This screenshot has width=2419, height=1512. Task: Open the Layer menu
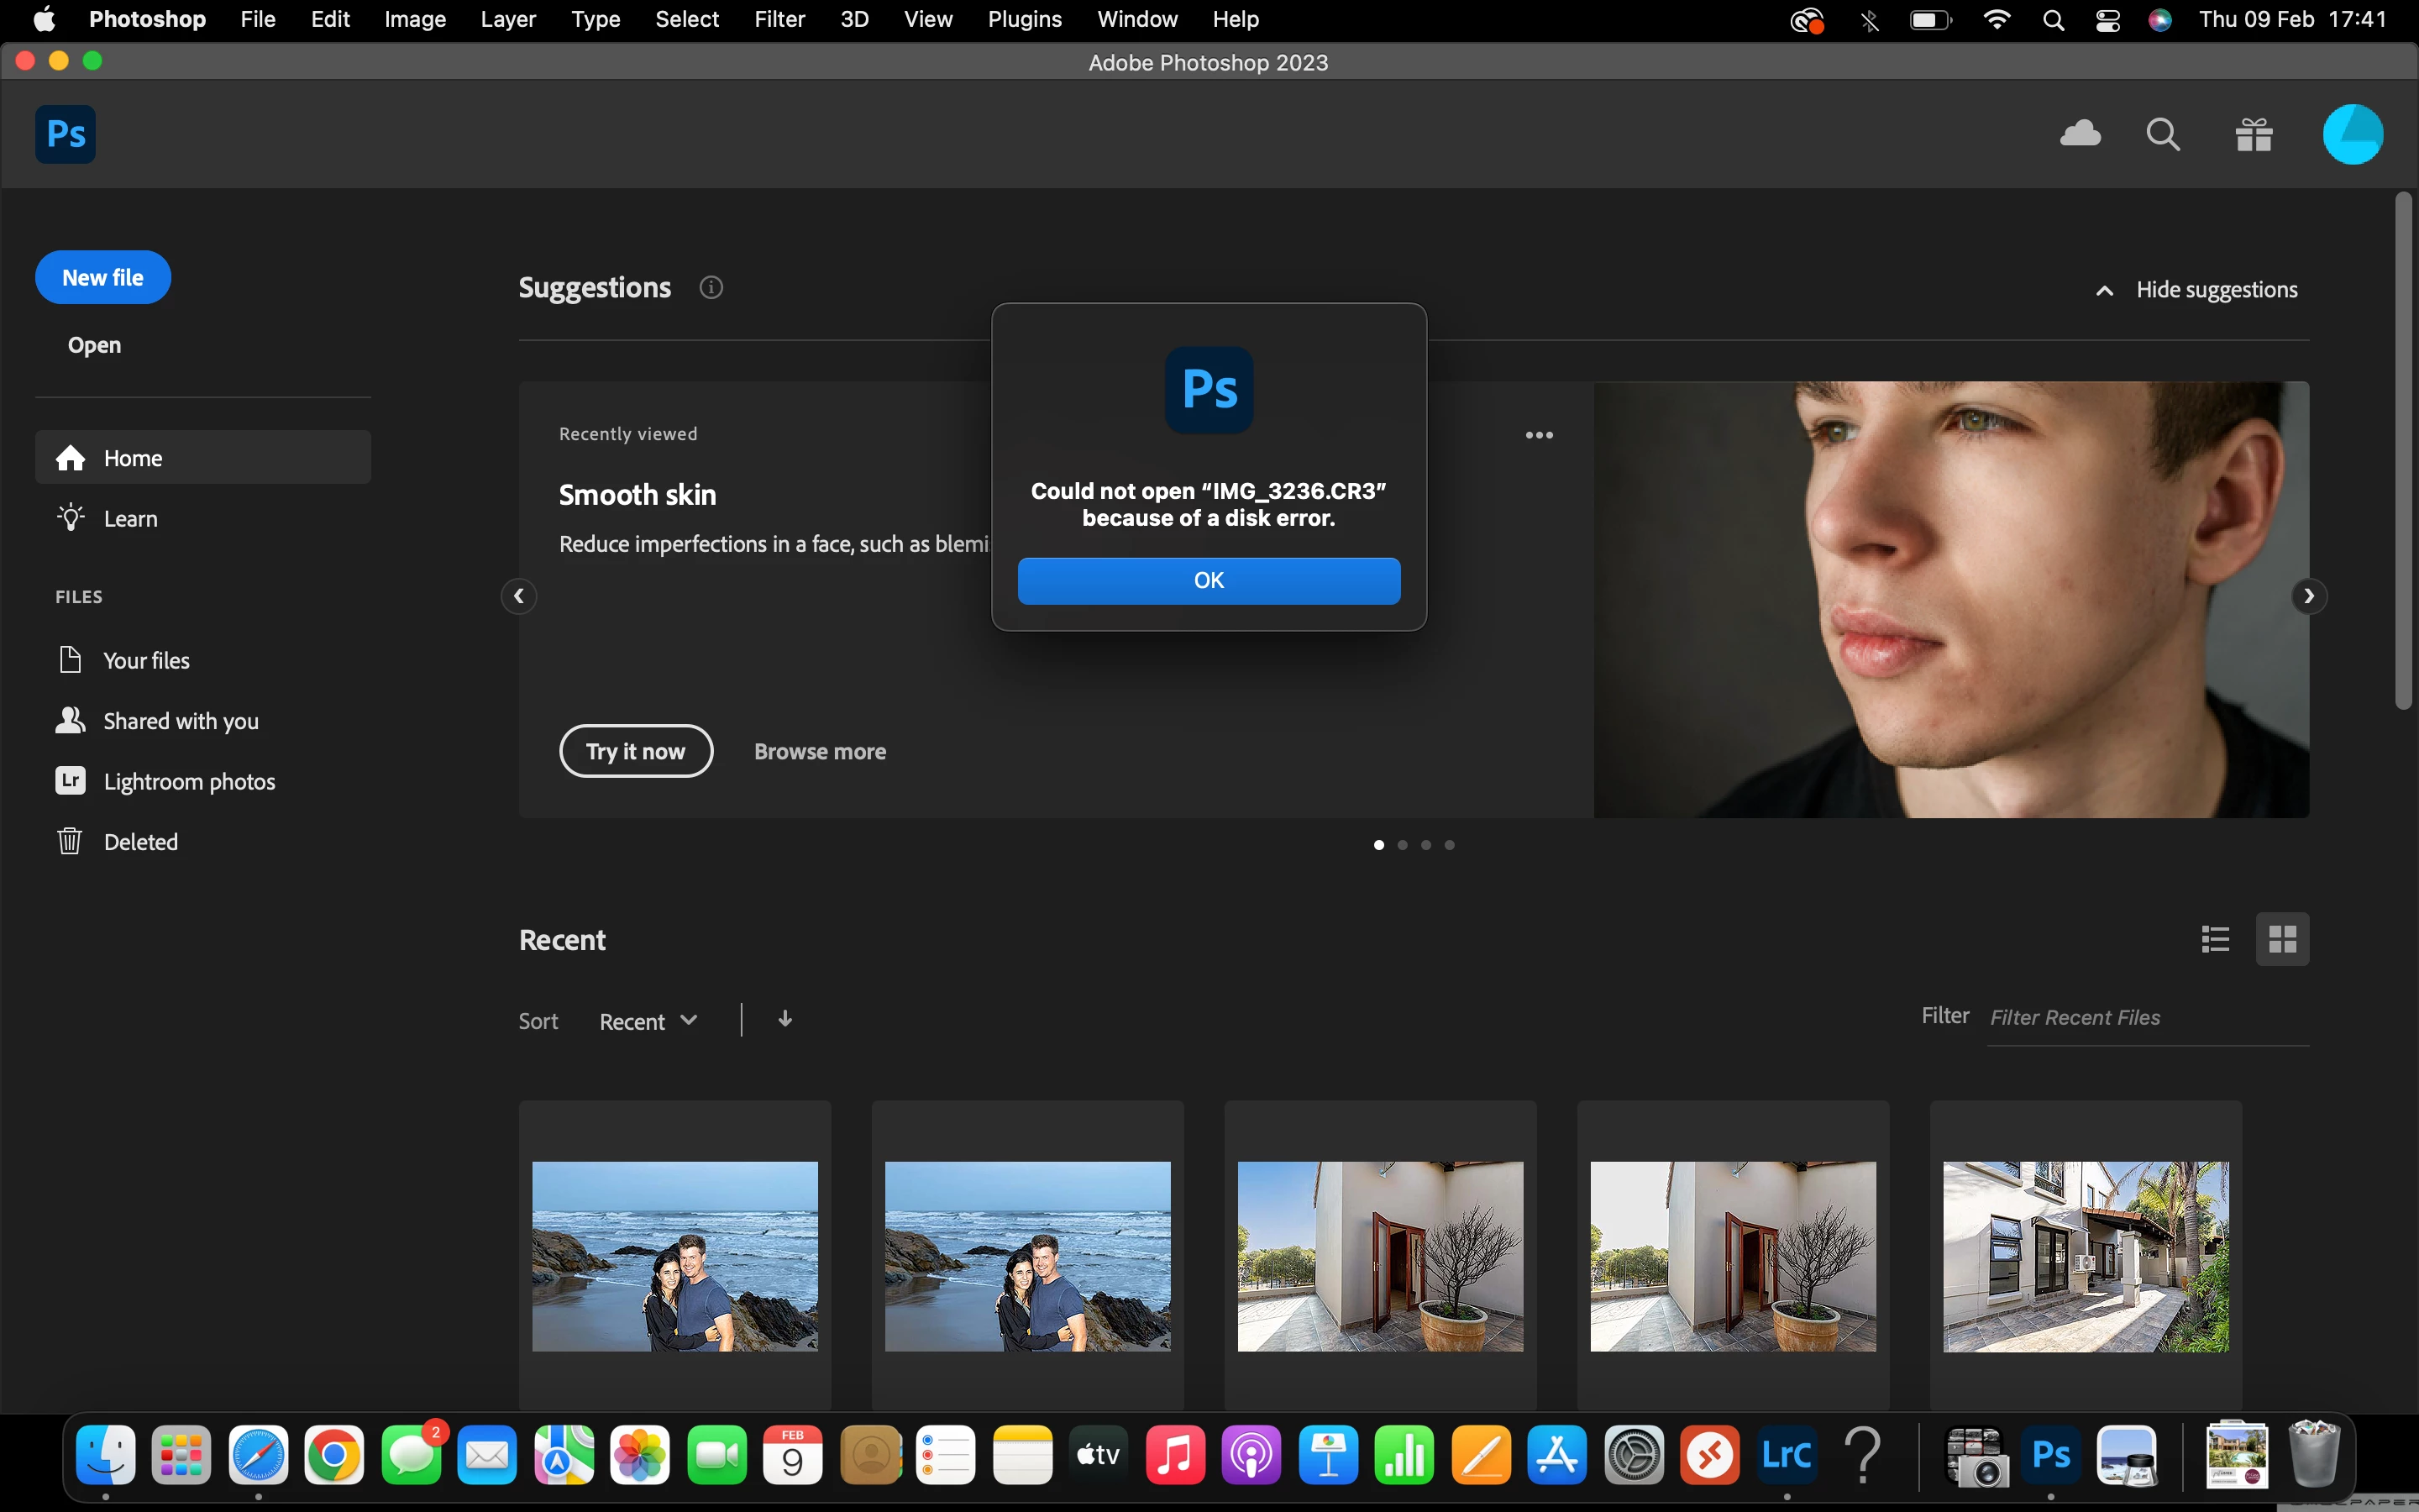tap(508, 19)
